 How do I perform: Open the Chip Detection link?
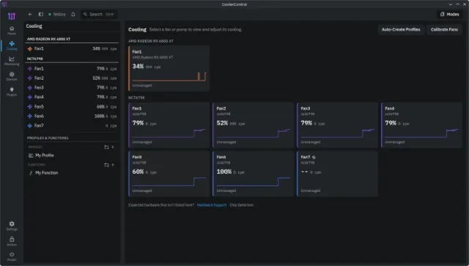241,205
